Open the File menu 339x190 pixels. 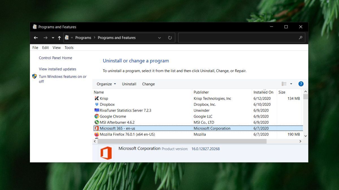35,48
